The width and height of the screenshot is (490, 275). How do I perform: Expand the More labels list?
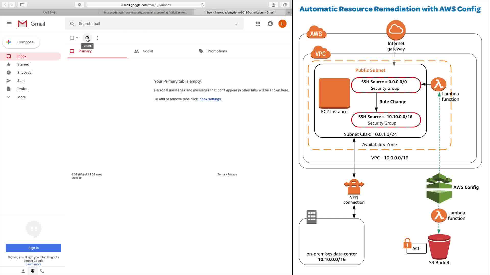[21, 97]
